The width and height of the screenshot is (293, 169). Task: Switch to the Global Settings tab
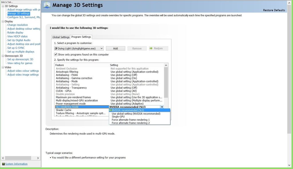pyautogui.click(x=61, y=37)
